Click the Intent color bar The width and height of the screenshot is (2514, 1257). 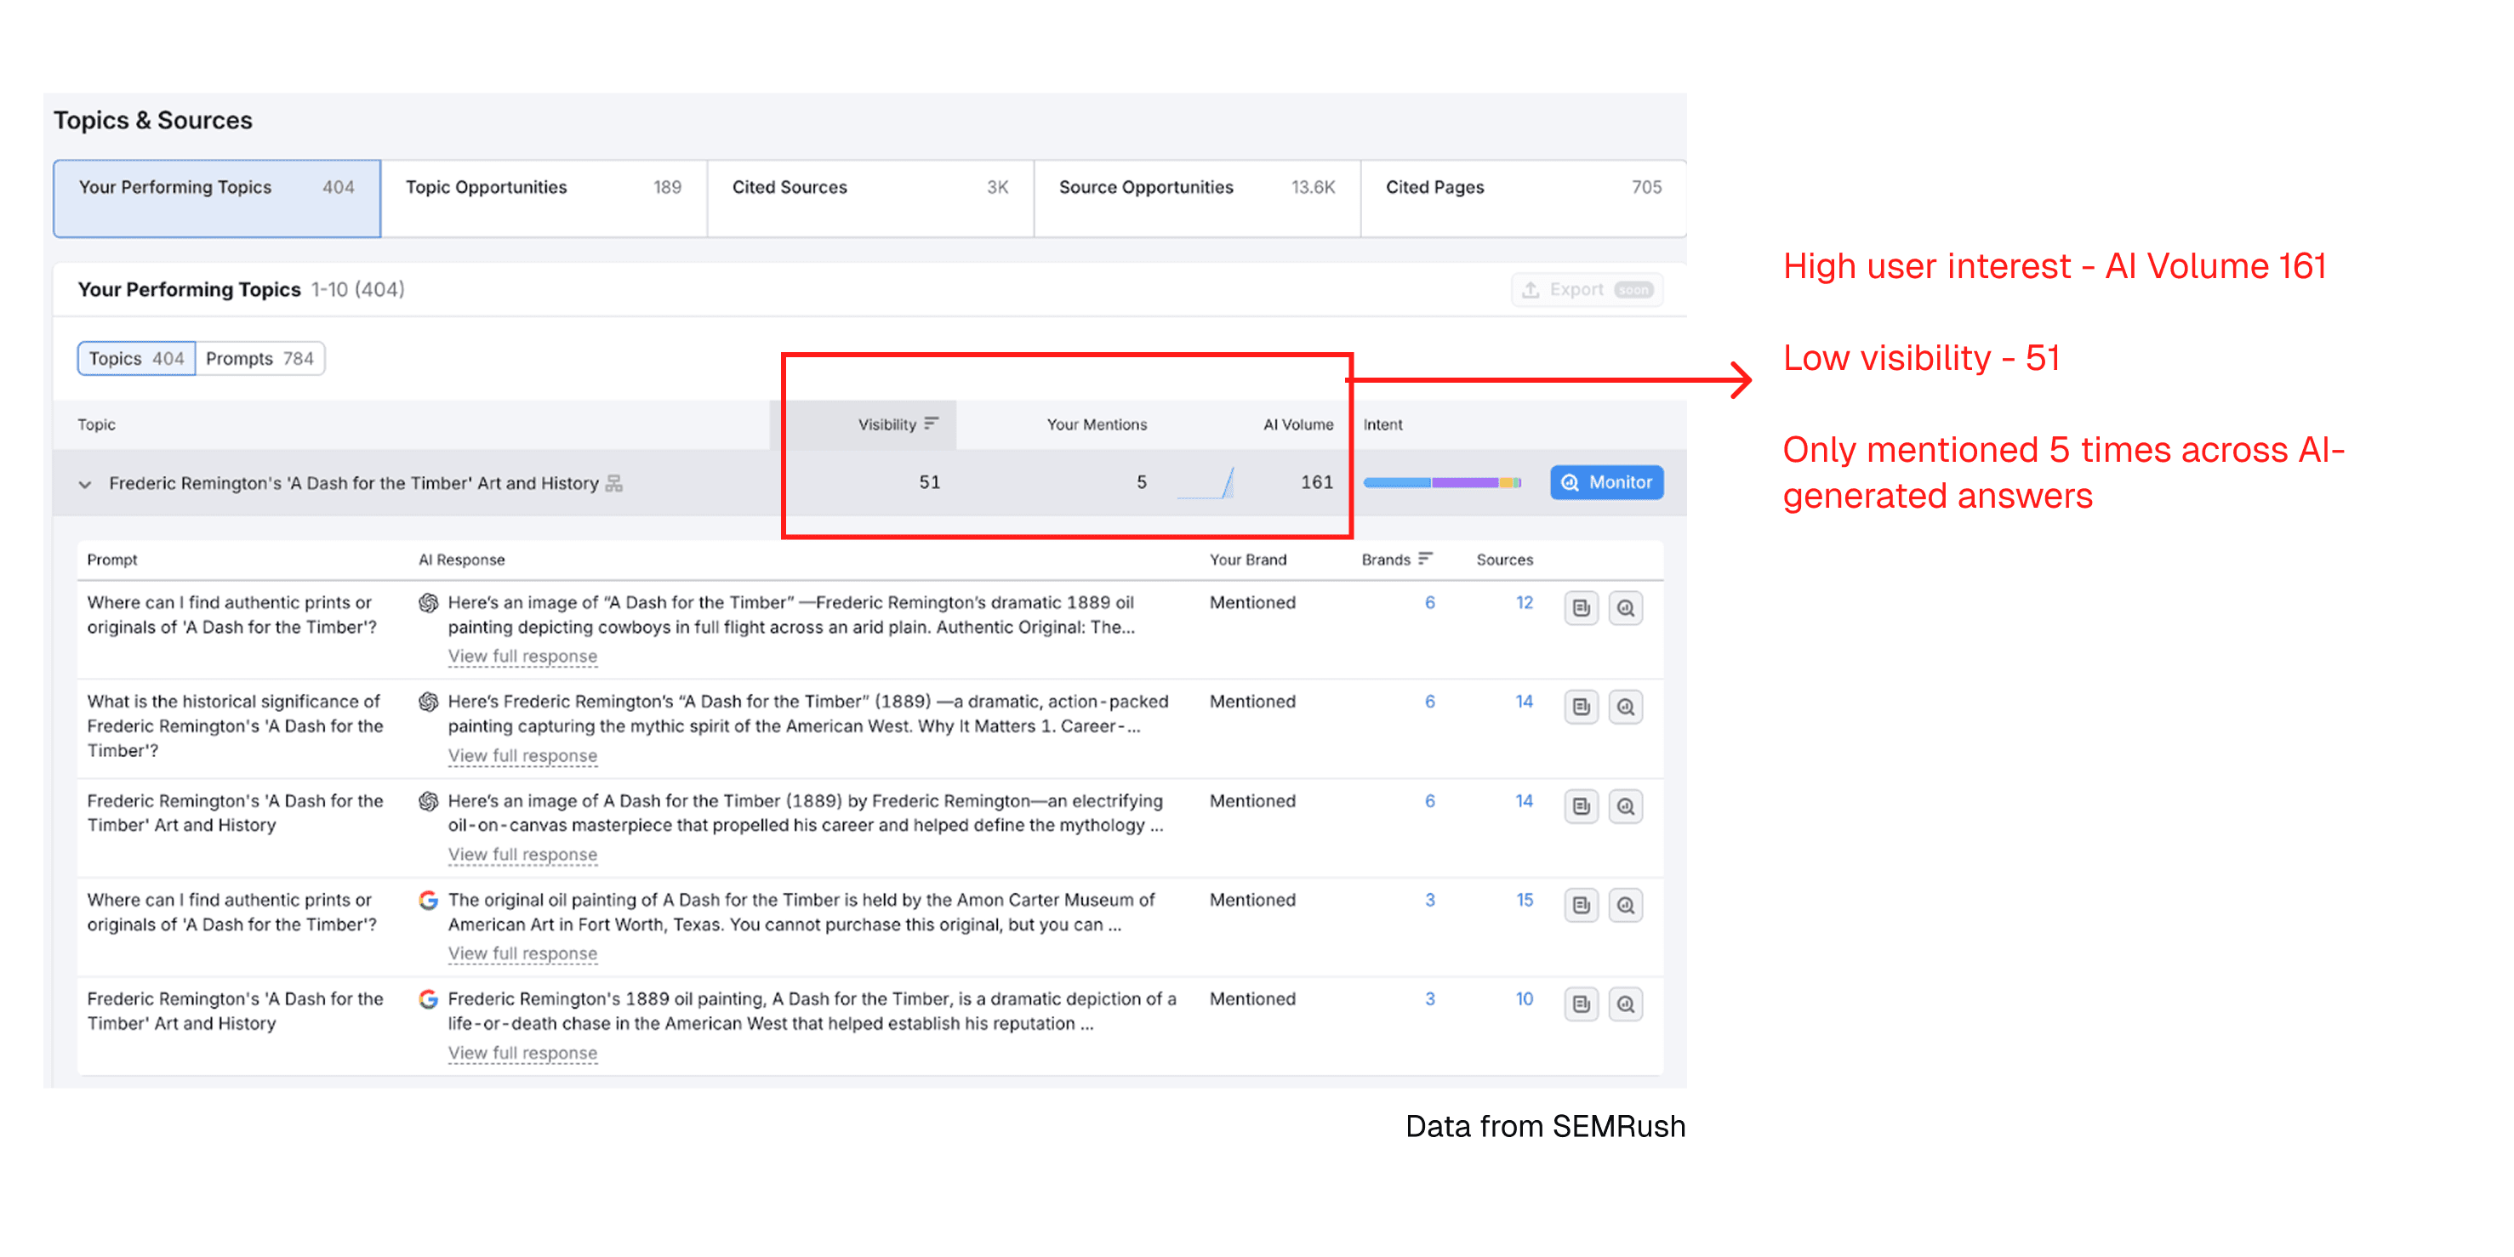coord(1441,483)
